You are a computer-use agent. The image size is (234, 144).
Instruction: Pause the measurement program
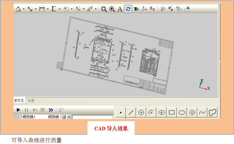point(27,110)
